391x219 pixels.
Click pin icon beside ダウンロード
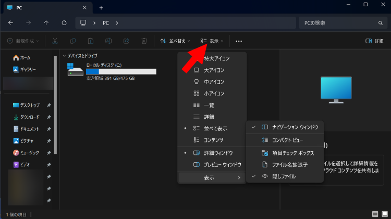(49, 117)
